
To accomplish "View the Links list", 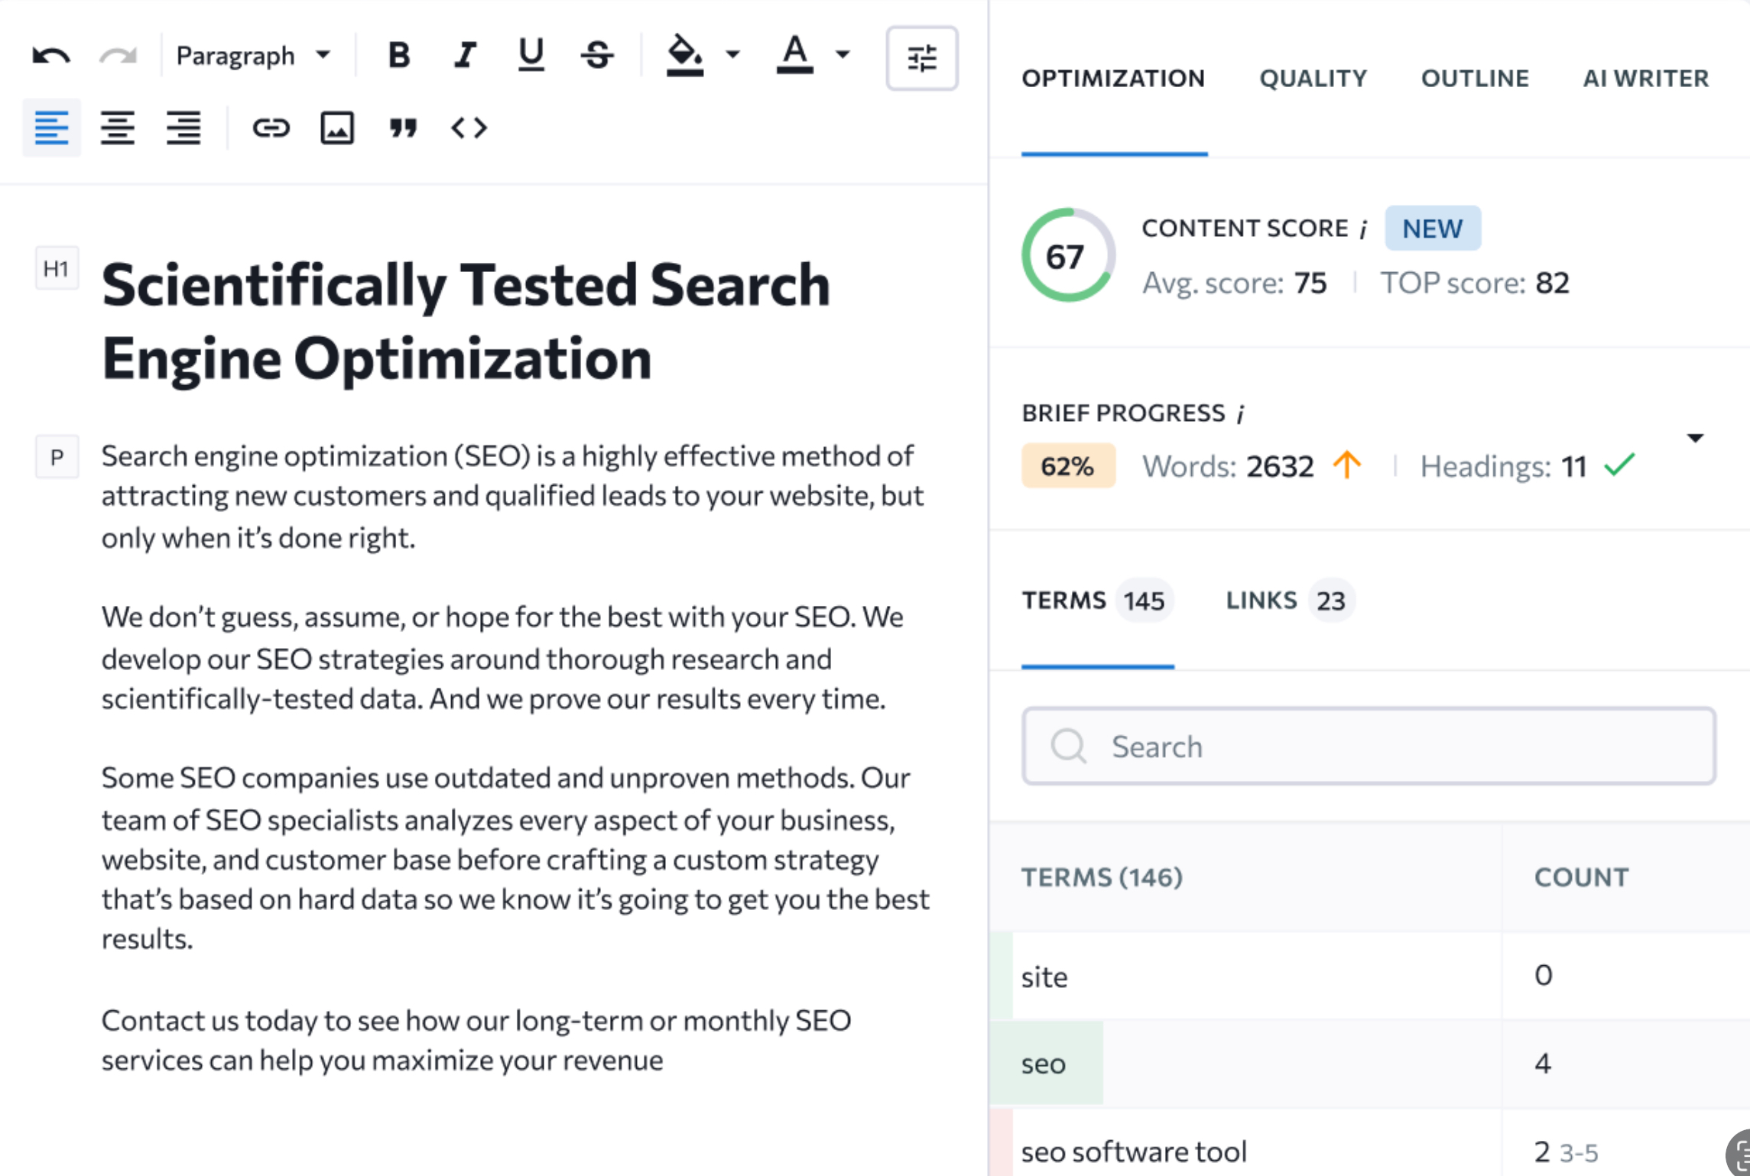I will coord(1288,601).
